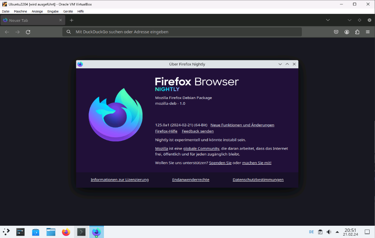Open VirtualBox Anzeige menu
Viewport: 375px width, 238px height.
[x=37, y=11]
